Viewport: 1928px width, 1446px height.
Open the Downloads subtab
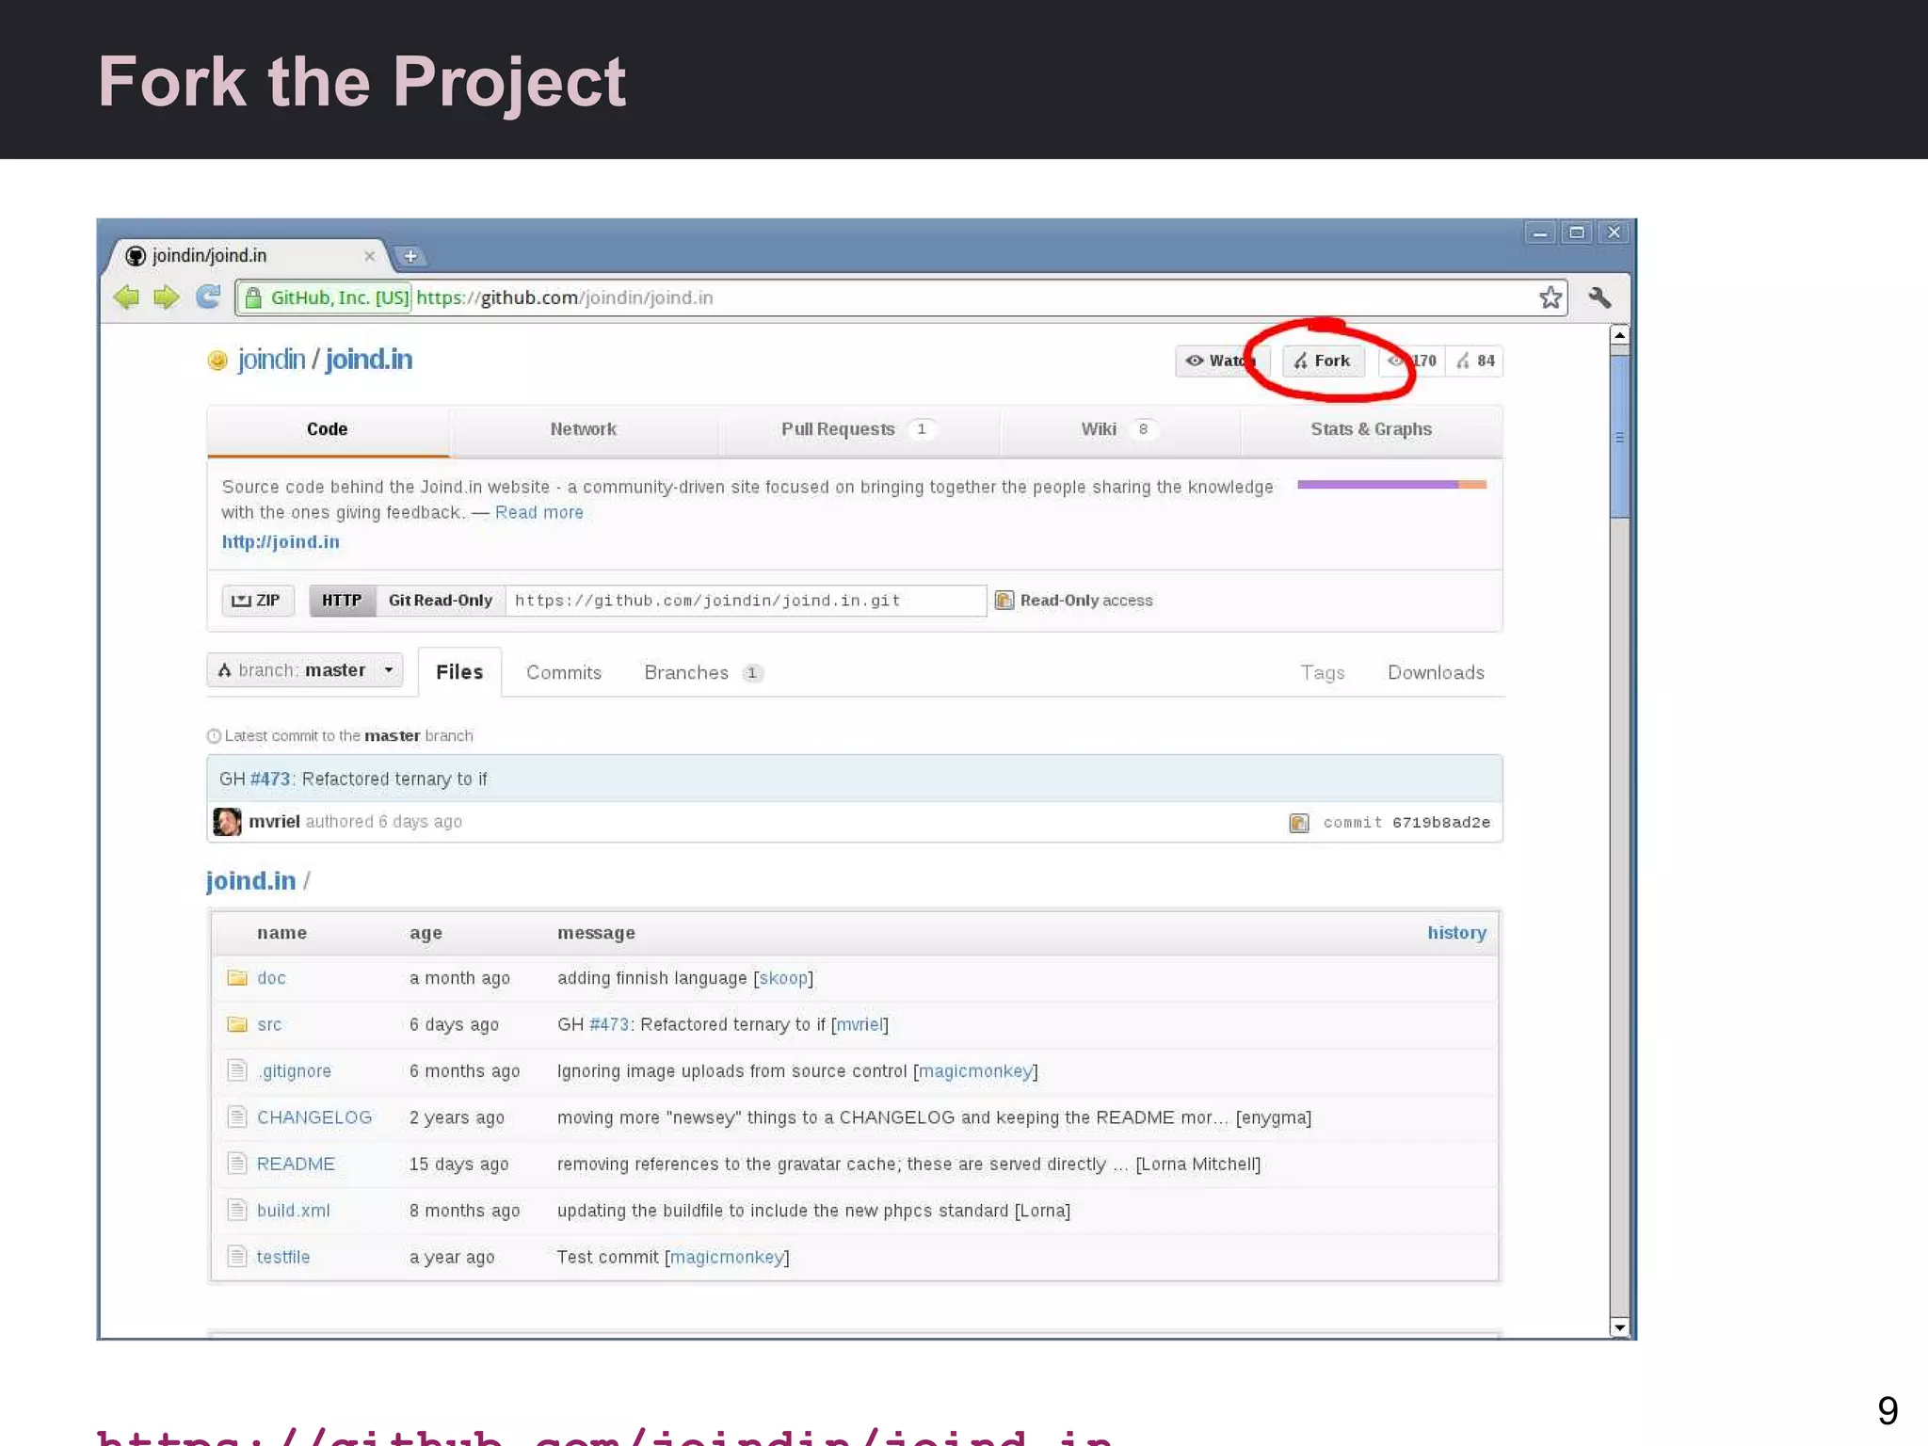coord(1436,673)
